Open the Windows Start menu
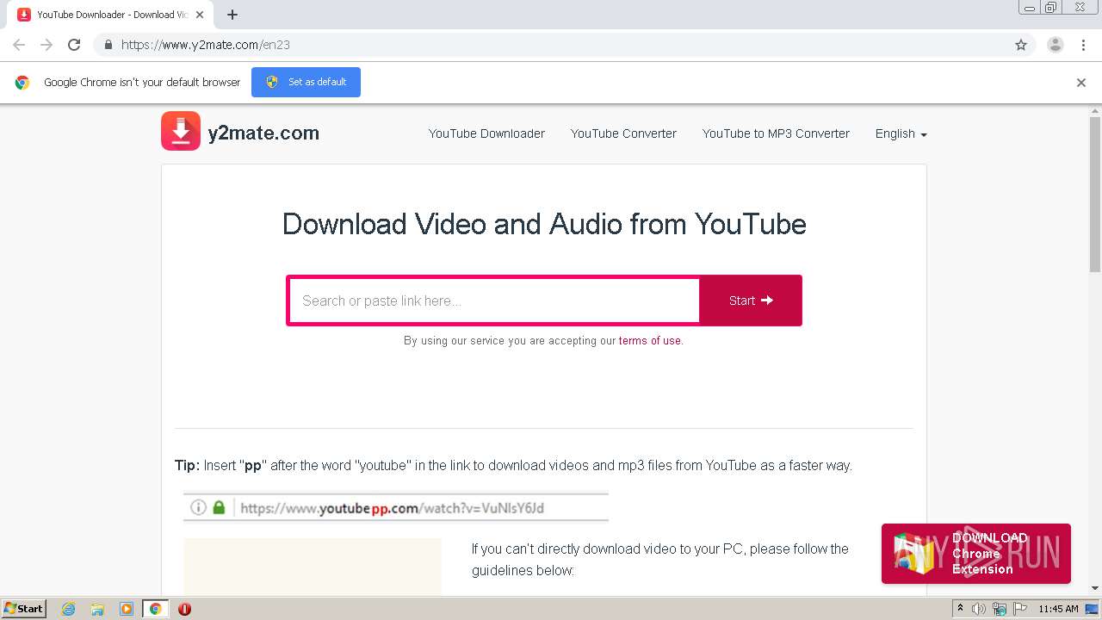Image resolution: width=1102 pixels, height=620 pixels. pyautogui.click(x=23, y=609)
